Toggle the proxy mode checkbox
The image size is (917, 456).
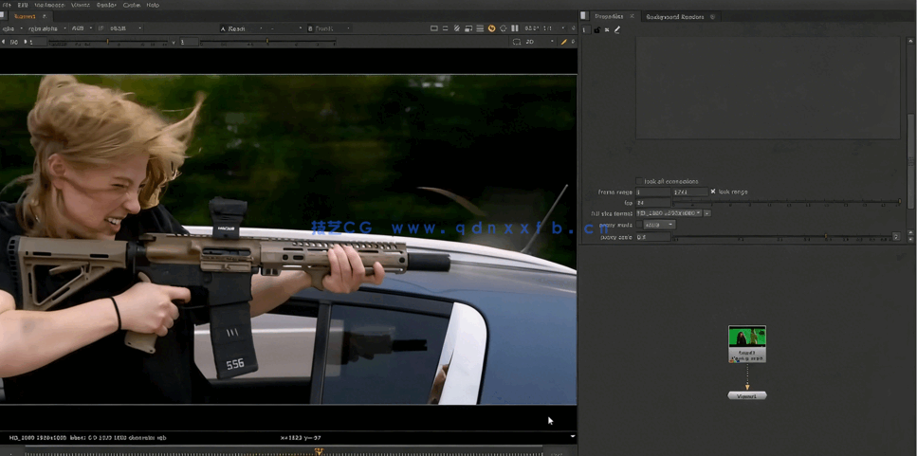coord(639,225)
